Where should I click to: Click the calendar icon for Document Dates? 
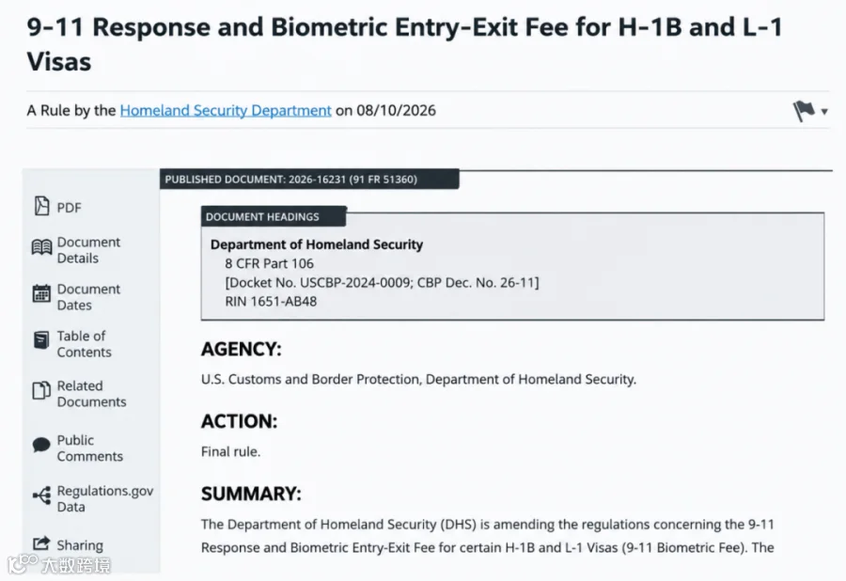(41, 293)
